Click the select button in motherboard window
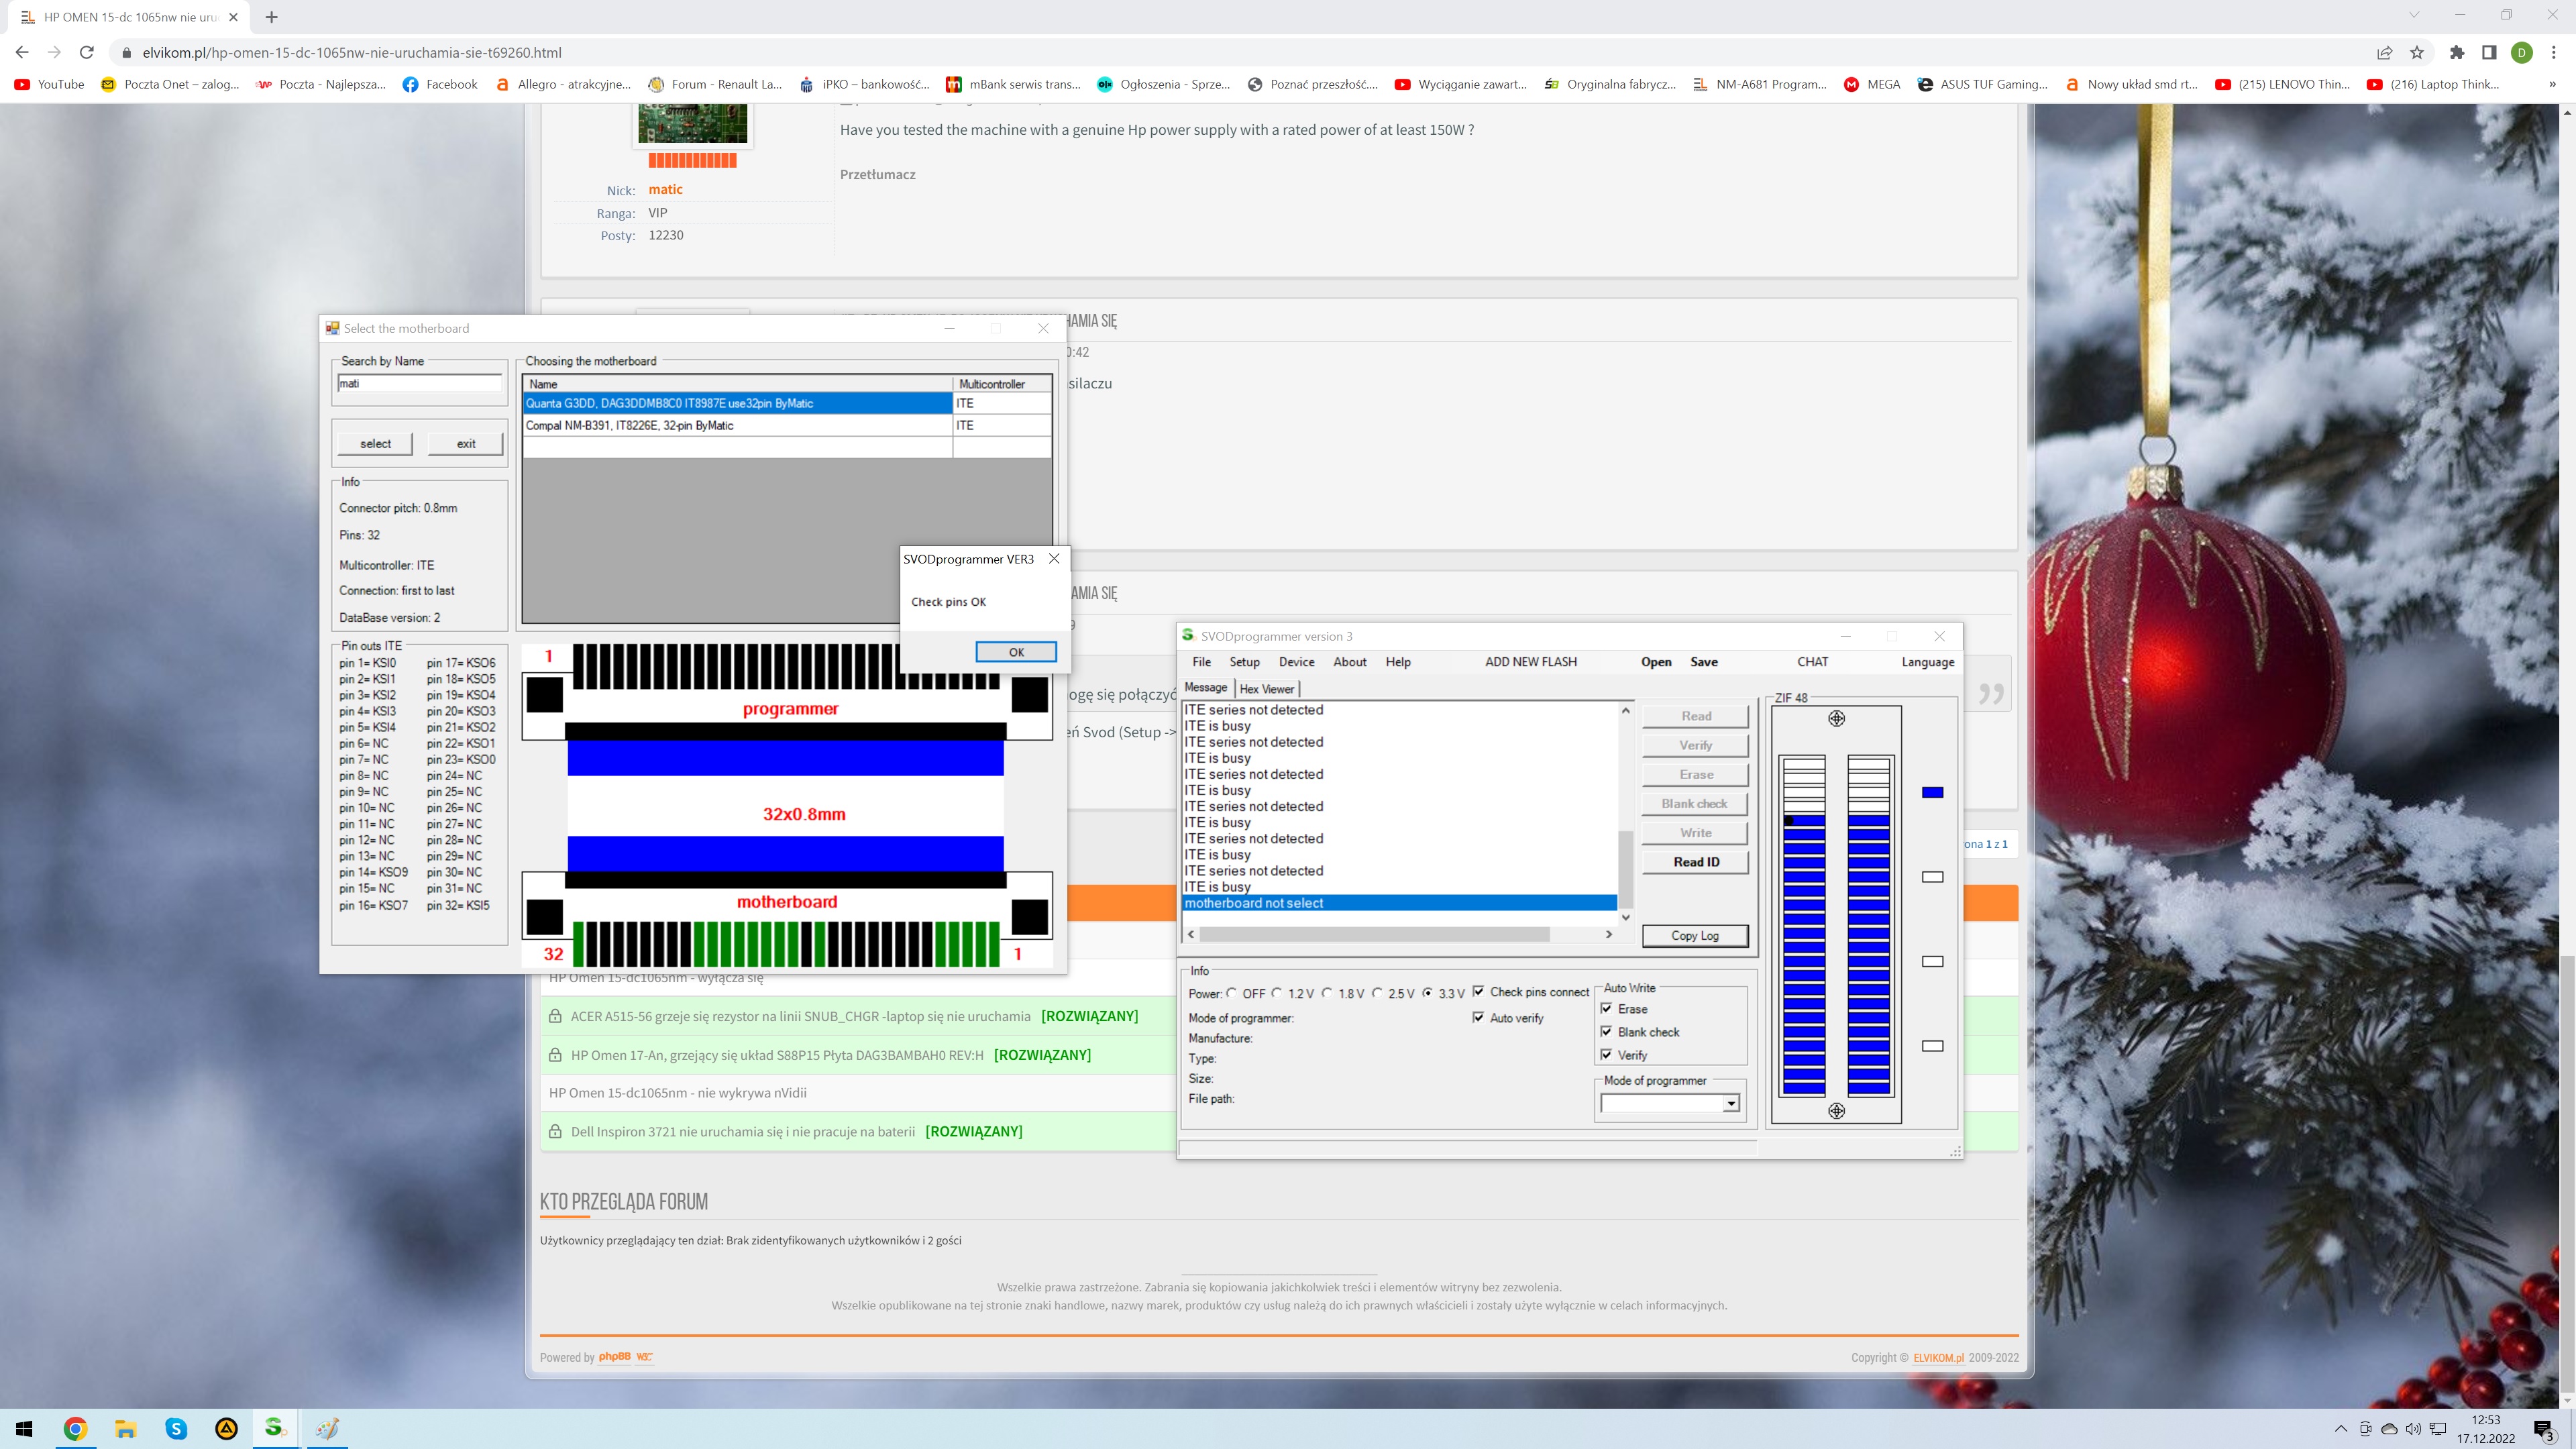The image size is (2576, 1449). pos(375,443)
